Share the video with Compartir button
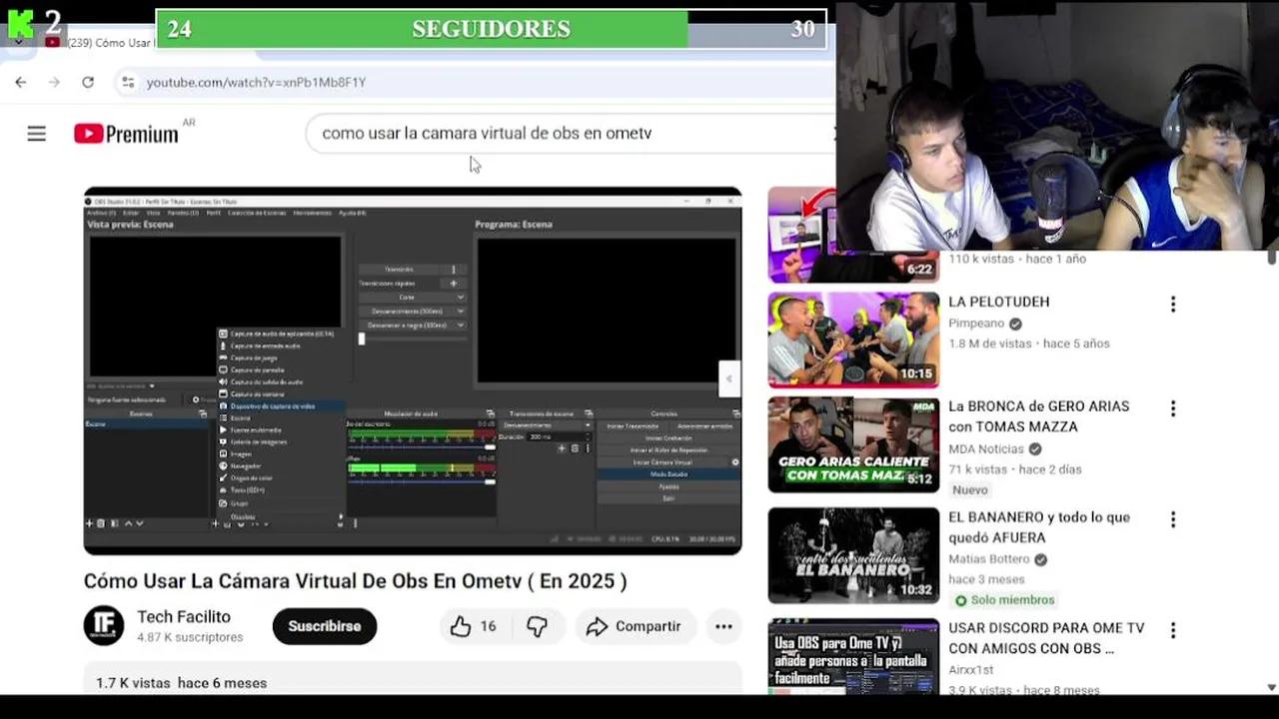This screenshot has width=1279, height=719. coord(635,626)
